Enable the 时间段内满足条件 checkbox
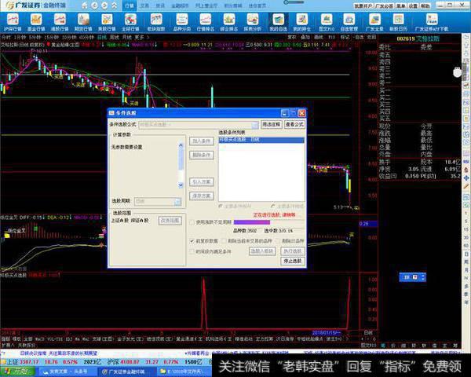The image size is (471, 377). coord(193,251)
